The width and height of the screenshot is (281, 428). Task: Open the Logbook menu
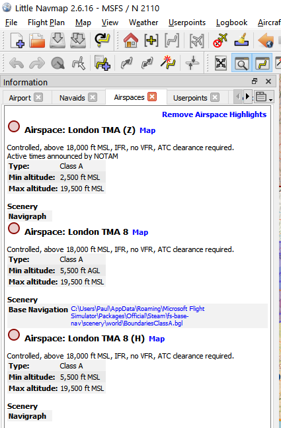[x=231, y=22]
